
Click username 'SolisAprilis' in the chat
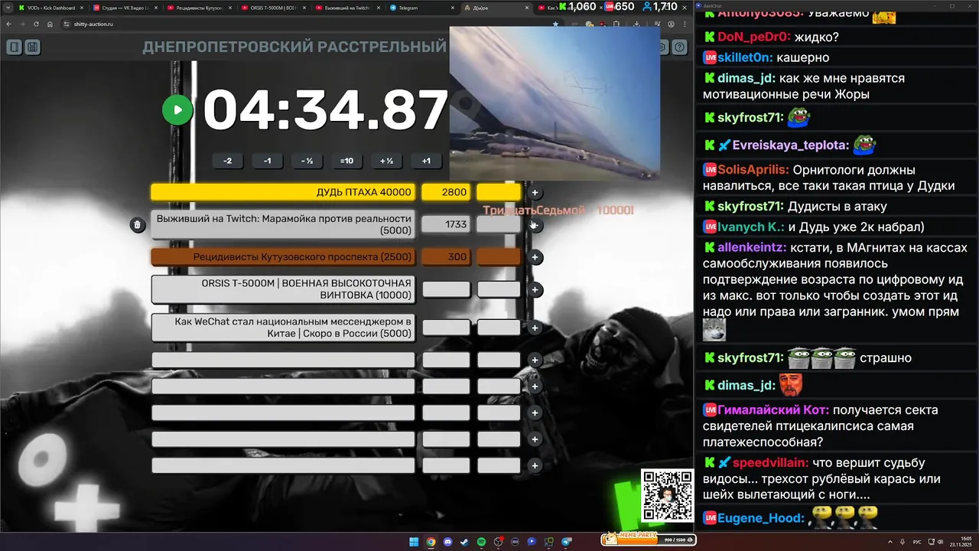pyautogui.click(x=753, y=170)
